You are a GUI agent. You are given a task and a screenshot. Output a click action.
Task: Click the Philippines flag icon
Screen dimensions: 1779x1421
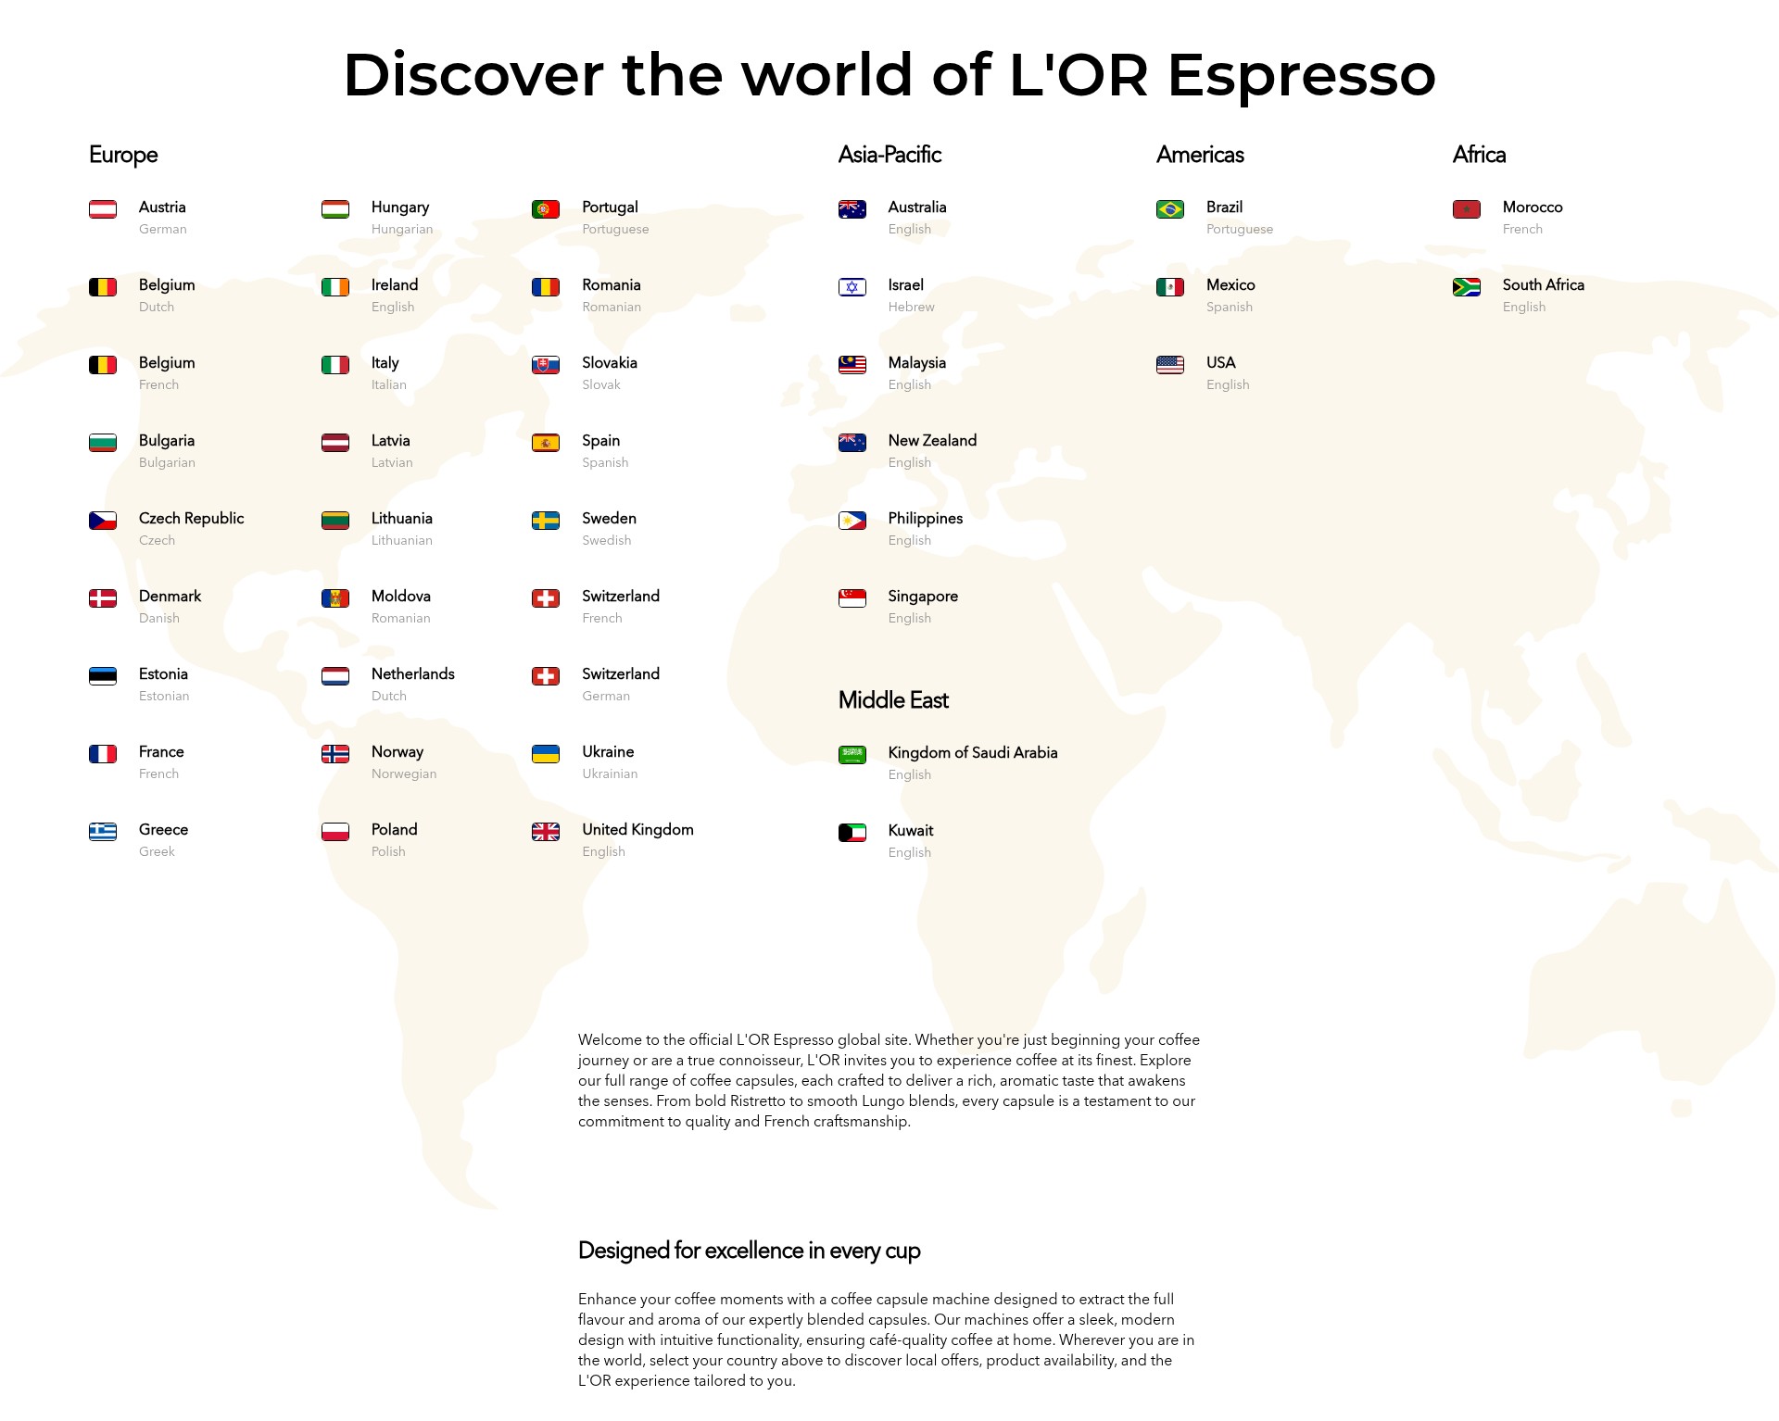[x=852, y=521]
